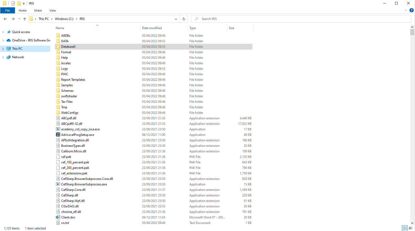Click the scrollbar up arrow
The image size is (415, 231).
pos(412,27)
